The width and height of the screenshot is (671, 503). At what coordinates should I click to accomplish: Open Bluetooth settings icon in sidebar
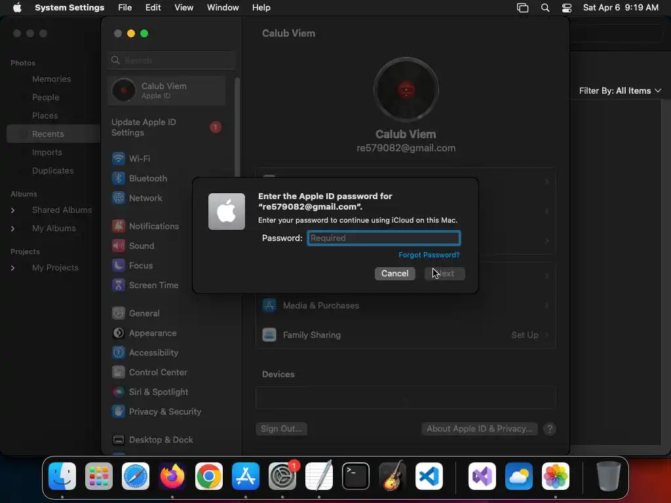pos(119,178)
